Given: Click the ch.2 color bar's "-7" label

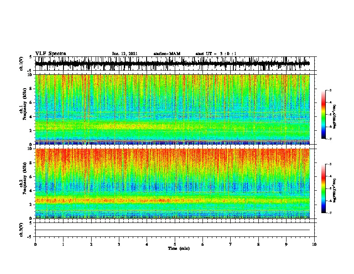Looking at the screenshot, I should tap(330, 213).
